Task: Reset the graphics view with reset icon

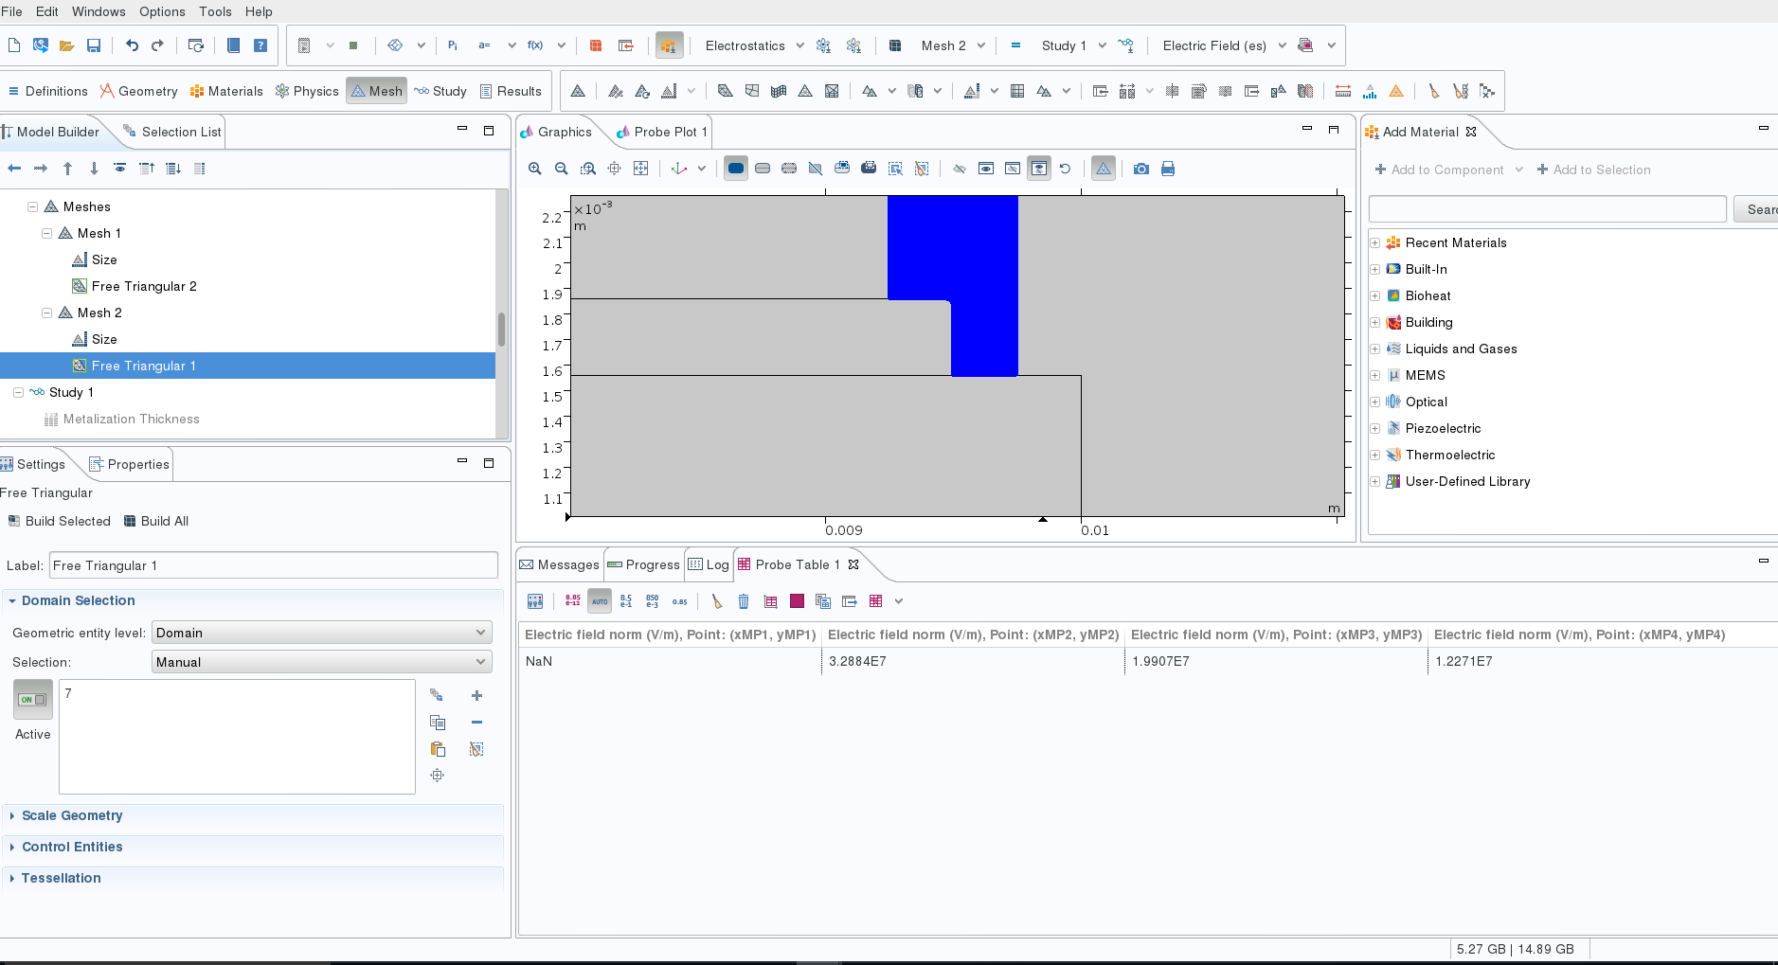Action: (1066, 169)
